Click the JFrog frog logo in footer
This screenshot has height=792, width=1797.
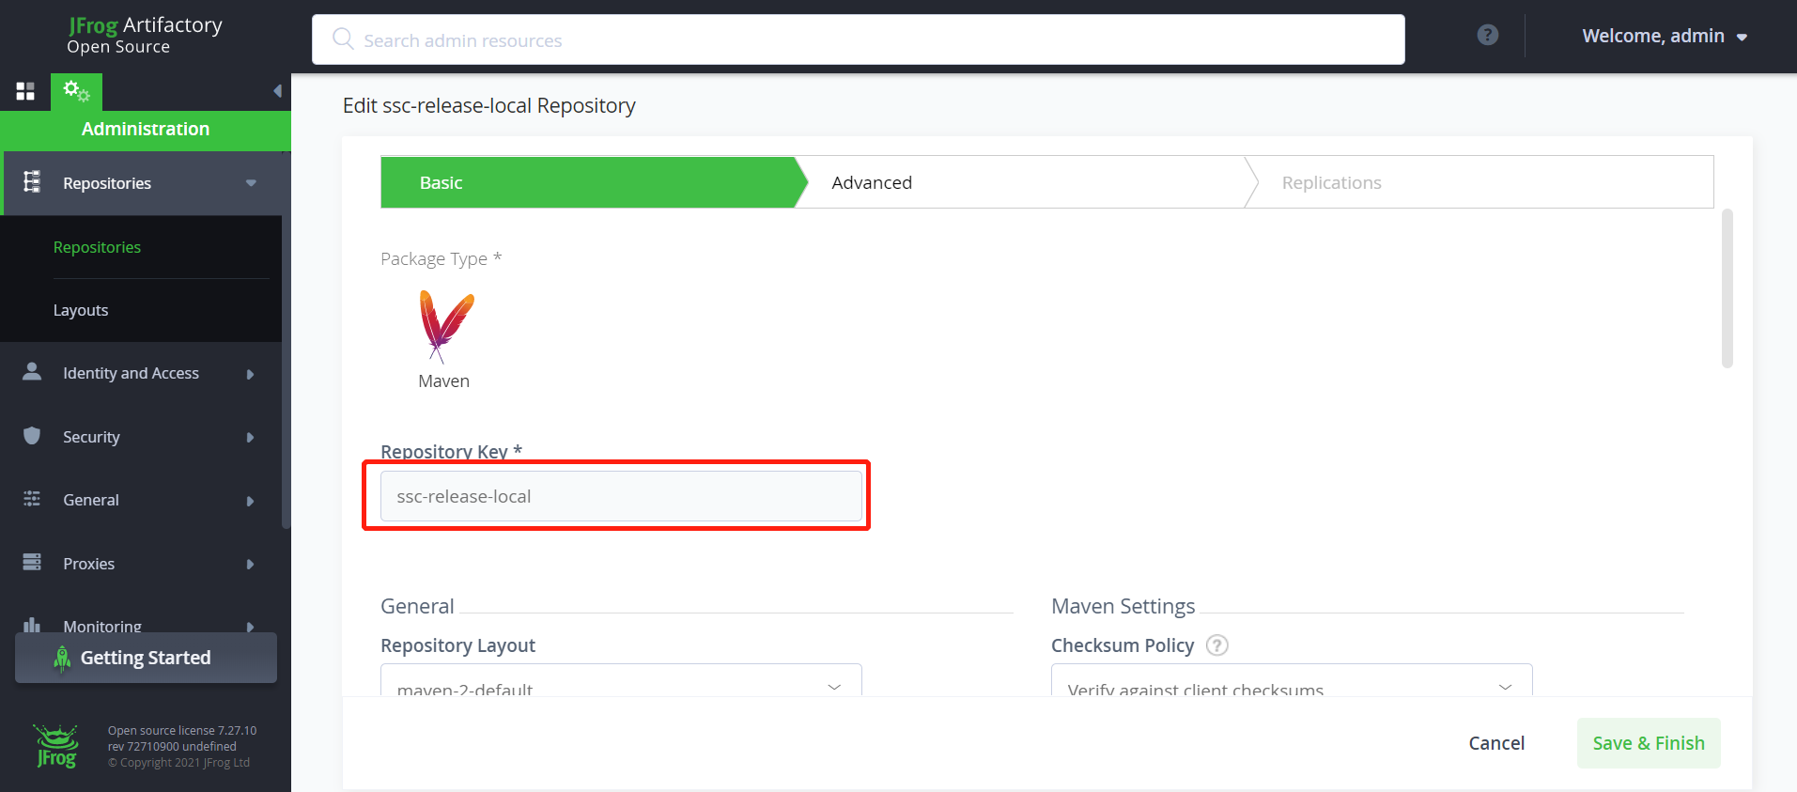[56, 746]
